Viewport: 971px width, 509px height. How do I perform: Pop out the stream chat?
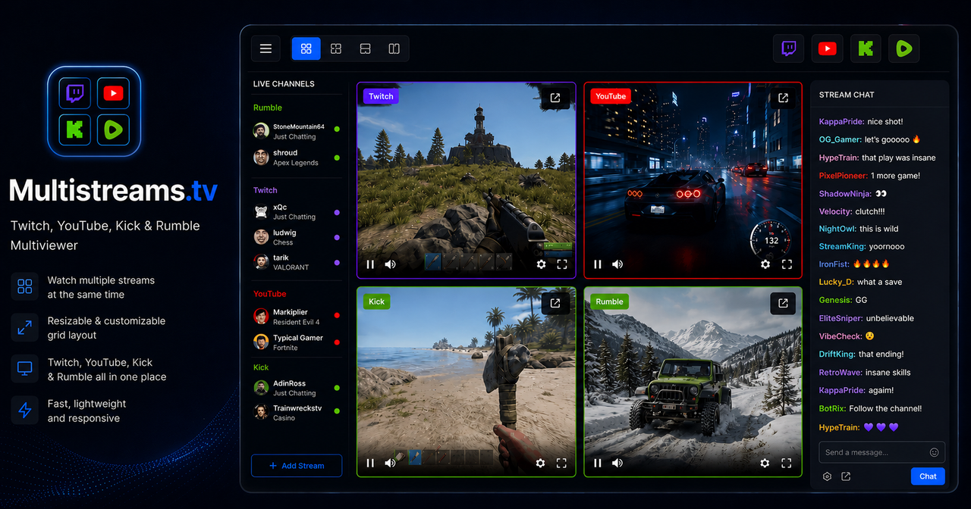[x=846, y=476]
